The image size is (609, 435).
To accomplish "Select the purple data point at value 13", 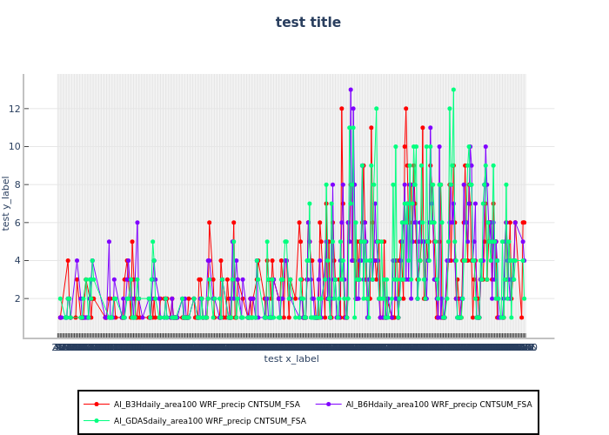I will coord(351,90).
